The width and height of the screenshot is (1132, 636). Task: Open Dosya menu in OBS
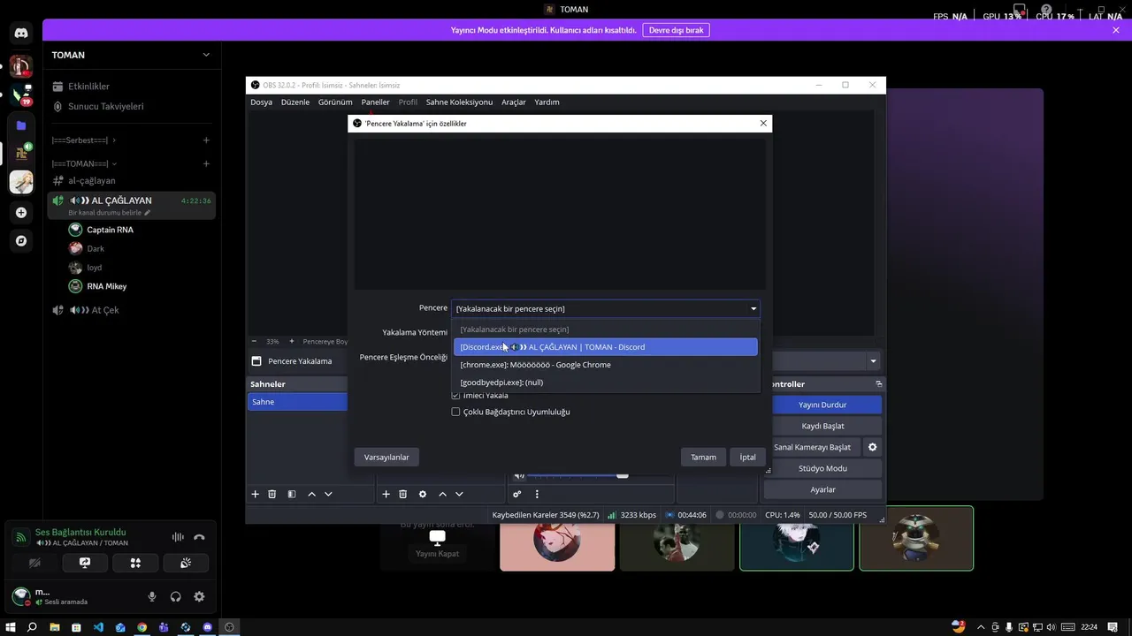click(261, 102)
